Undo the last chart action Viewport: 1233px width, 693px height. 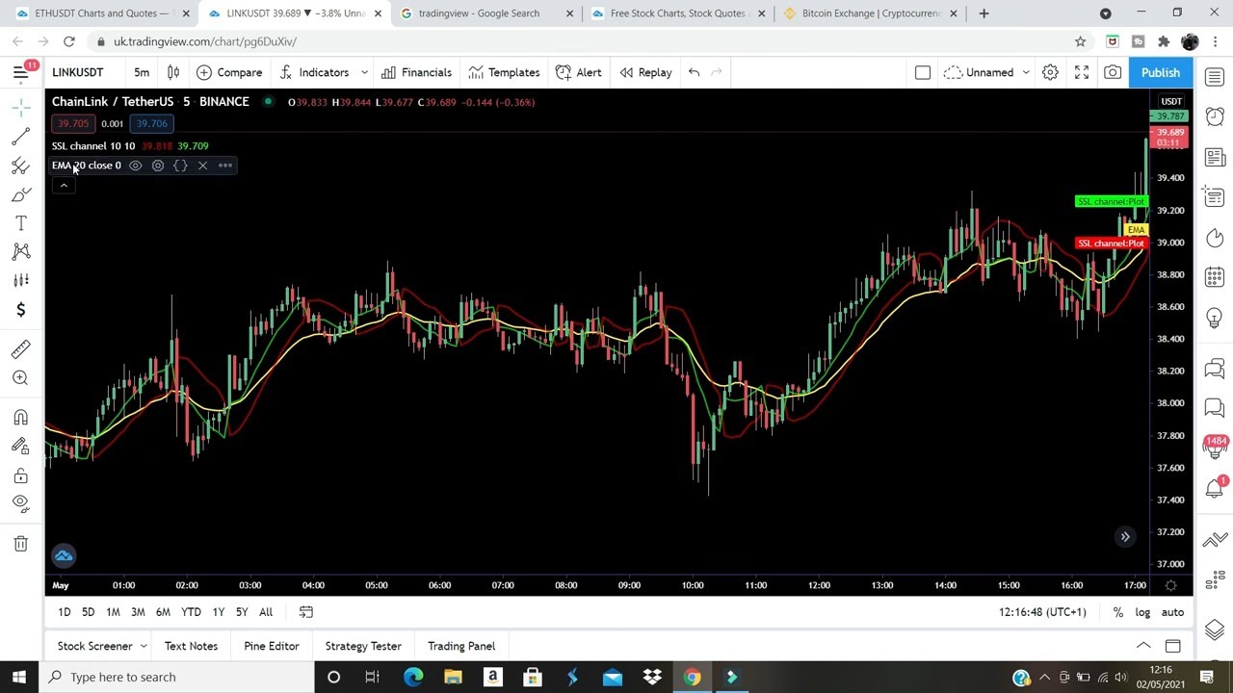pos(694,72)
